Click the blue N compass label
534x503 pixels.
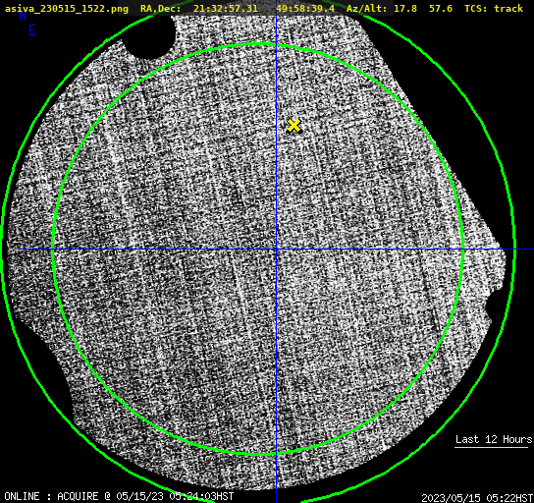23,16
